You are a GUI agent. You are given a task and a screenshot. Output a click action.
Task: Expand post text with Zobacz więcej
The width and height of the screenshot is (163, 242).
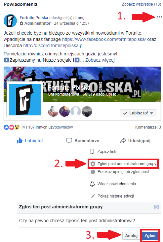coord(100,60)
